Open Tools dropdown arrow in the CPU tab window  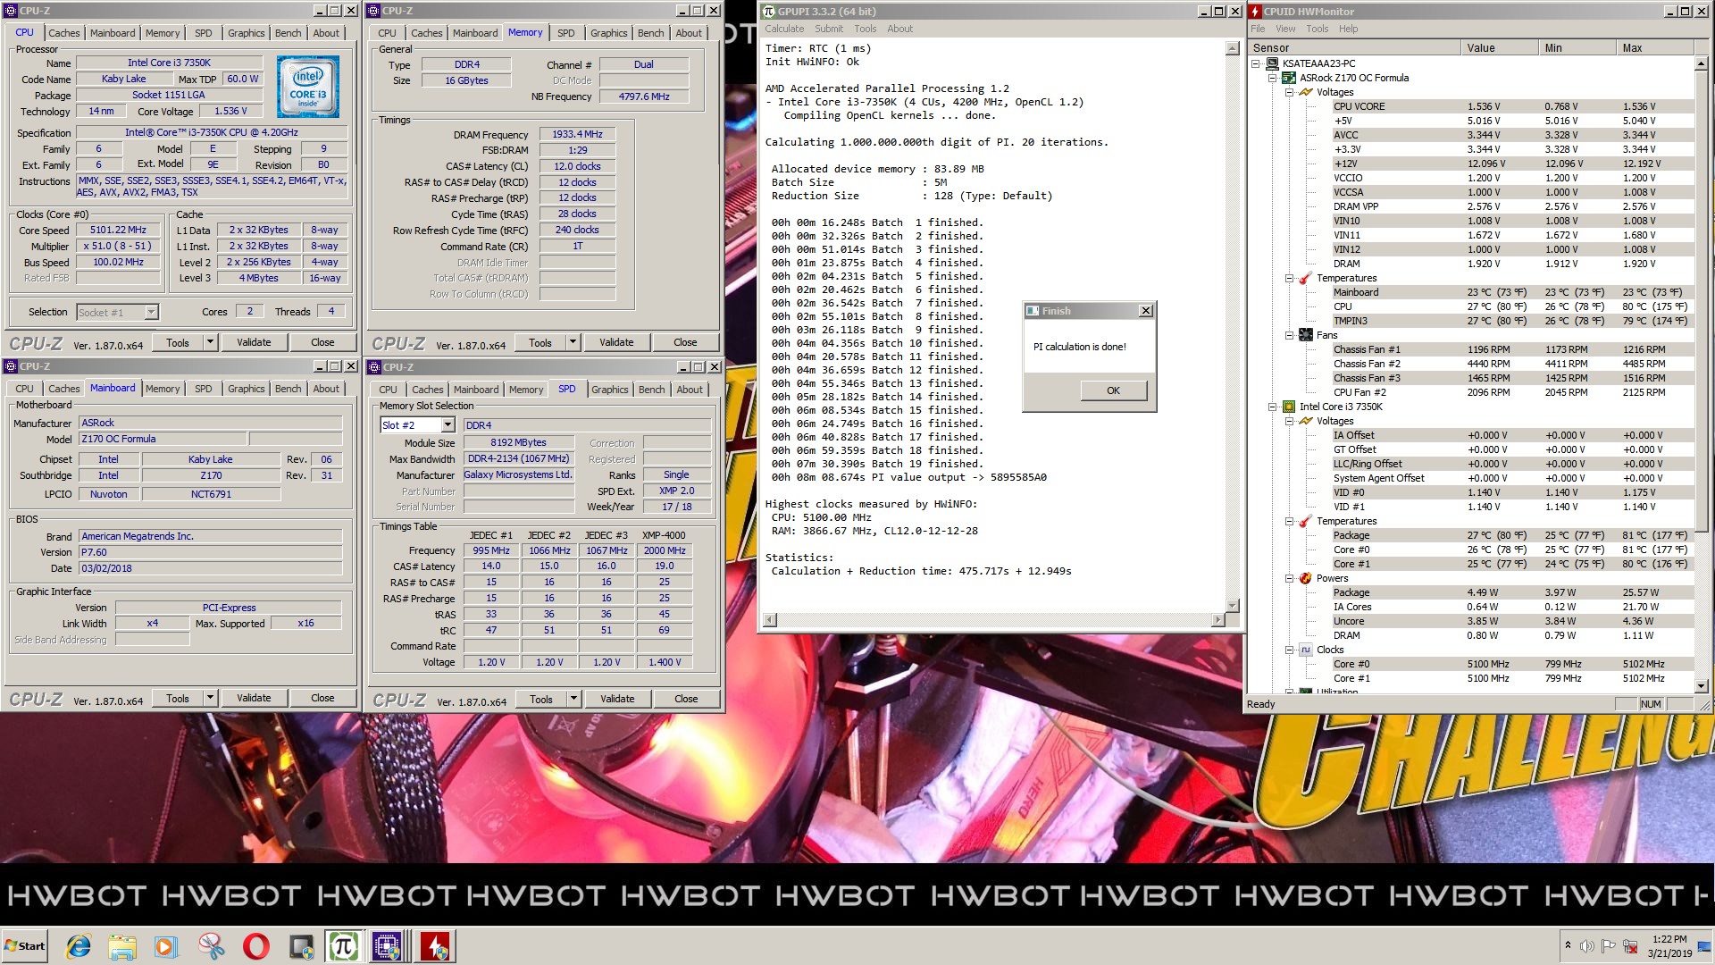tap(211, 342)
